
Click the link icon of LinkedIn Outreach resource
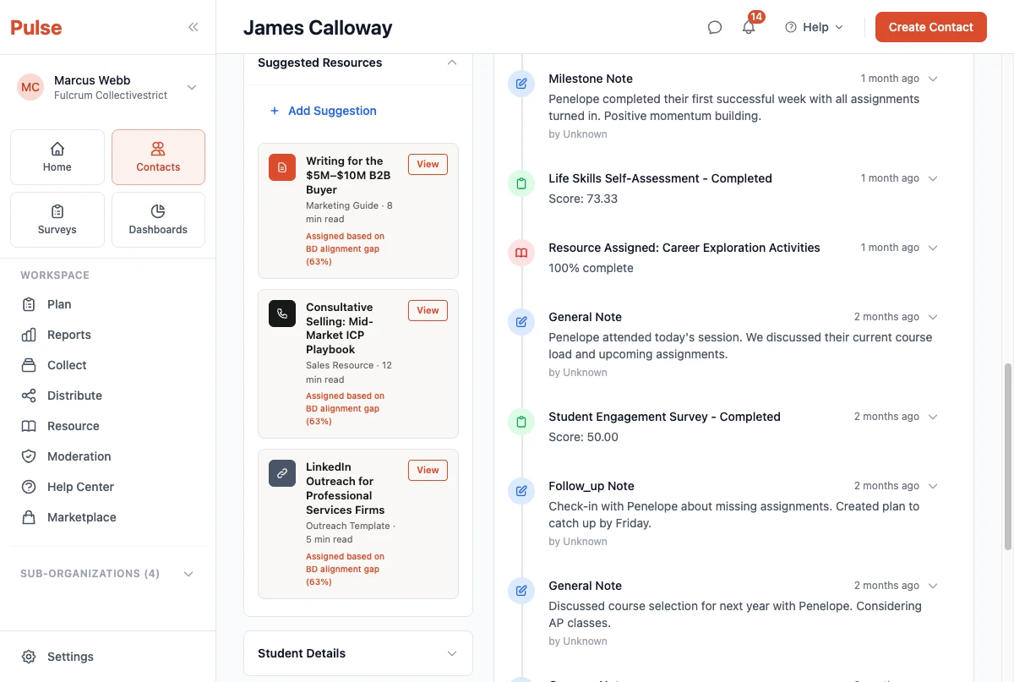pos(282,473)
